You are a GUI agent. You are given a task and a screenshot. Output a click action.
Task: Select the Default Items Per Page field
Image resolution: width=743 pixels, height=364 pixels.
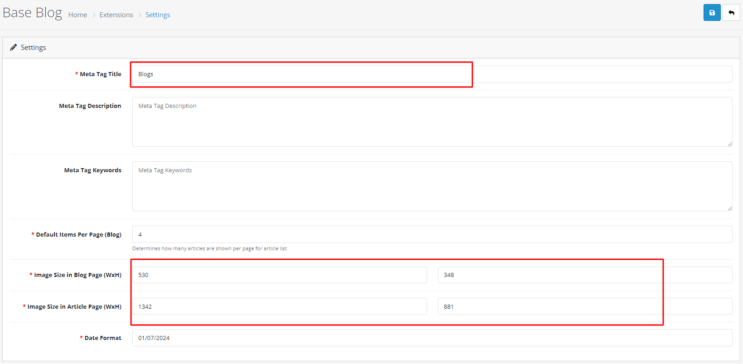[432, 234]
